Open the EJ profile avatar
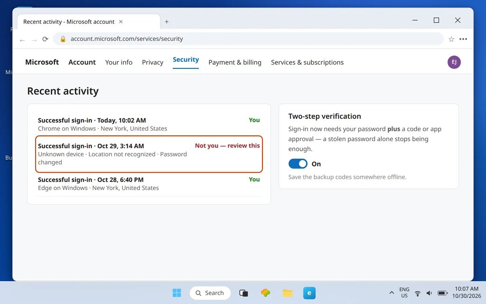486x304 pixels. 454,62
